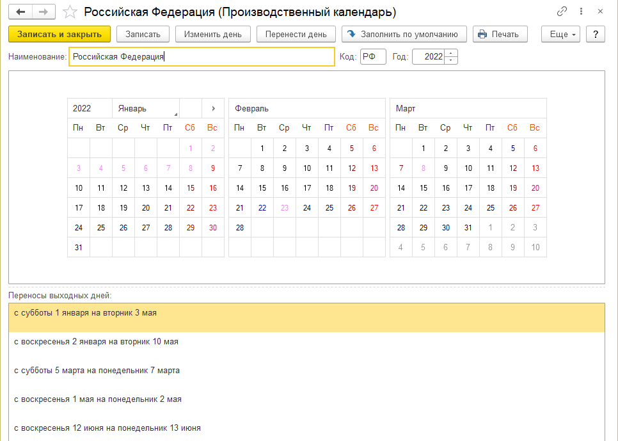Increase the year with the up spinner
Viewport: 618px width, 441px height.
pyautogui.click(x=451, y=53)
